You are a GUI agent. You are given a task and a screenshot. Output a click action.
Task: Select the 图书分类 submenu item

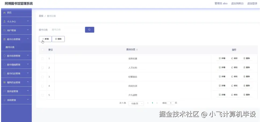[x=16, y=47]
